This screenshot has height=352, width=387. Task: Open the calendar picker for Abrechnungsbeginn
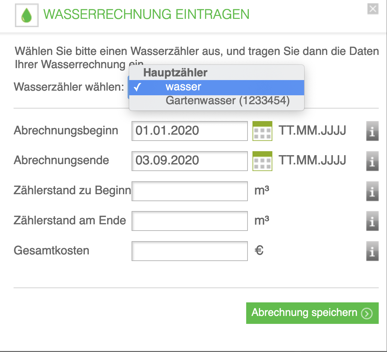coord(262,131)
